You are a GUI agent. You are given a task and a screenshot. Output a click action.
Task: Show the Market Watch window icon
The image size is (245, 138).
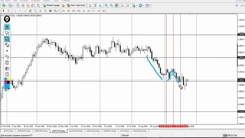click(18, 5)
